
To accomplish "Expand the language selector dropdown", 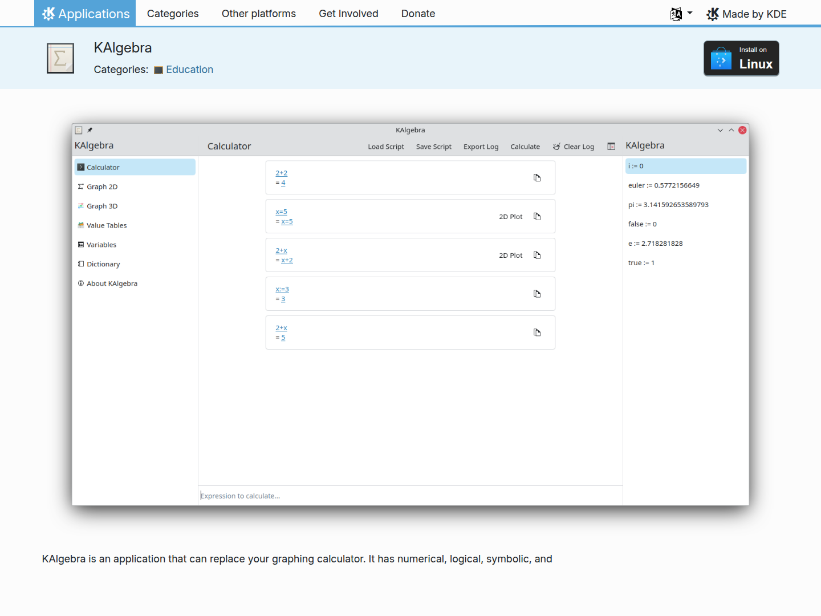I will tap(681, 14).
